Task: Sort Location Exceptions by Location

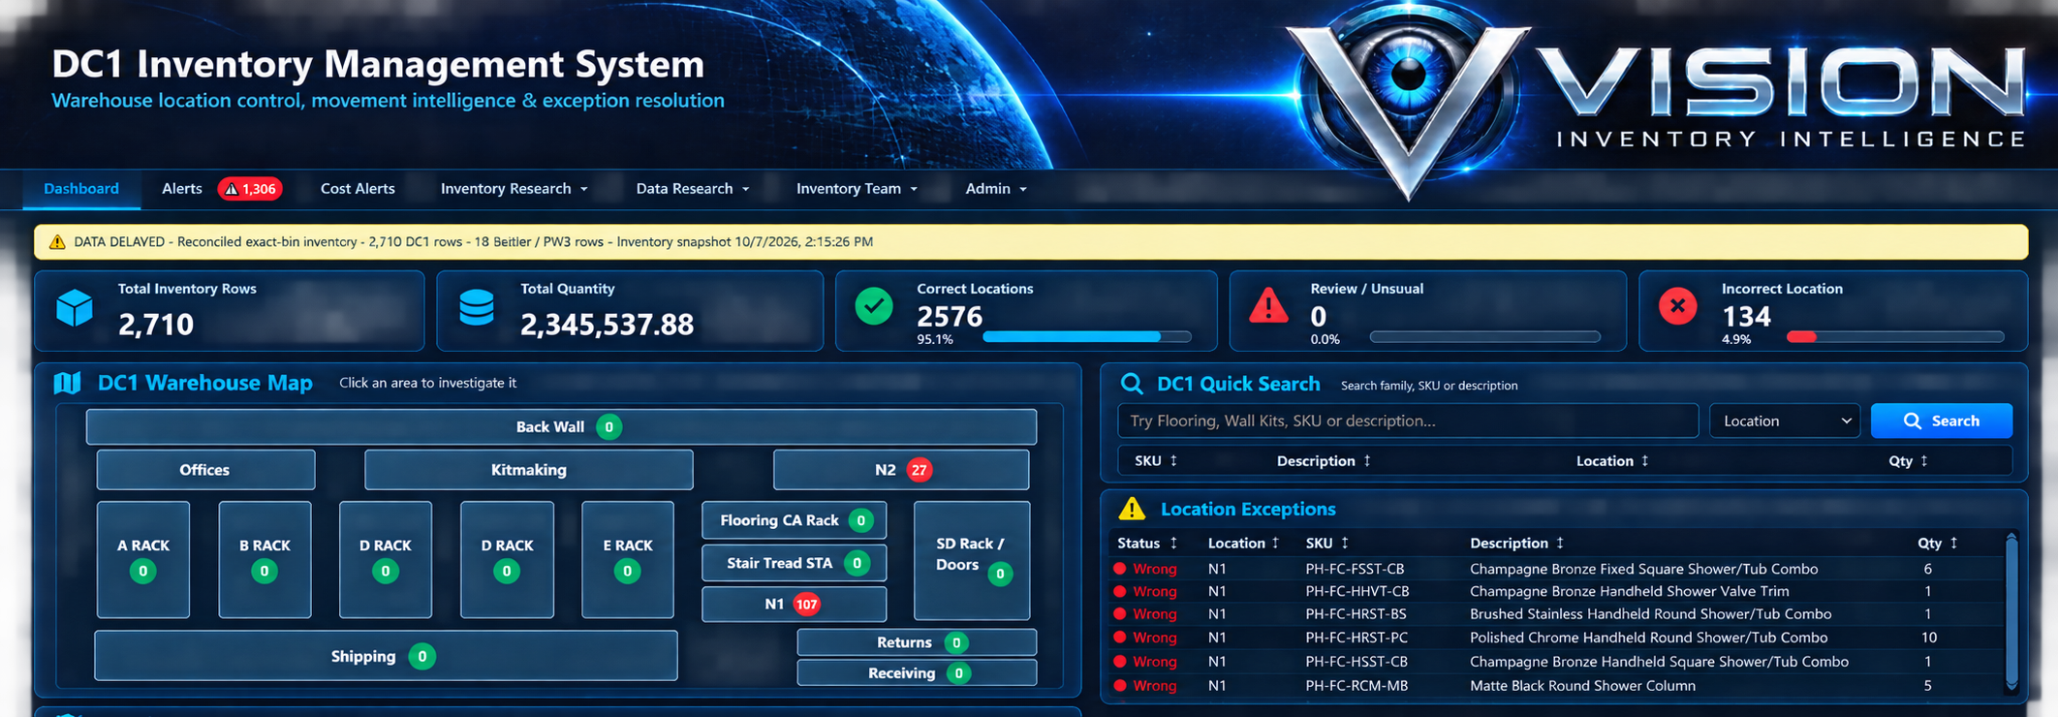Action: (x=1243, y=544)
